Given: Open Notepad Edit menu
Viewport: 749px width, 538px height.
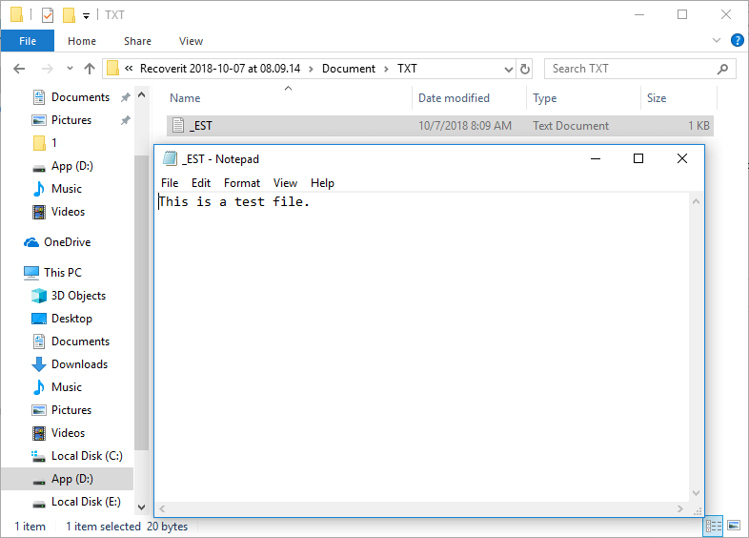Looking at the screenshot, I should (x=201, y=183).
